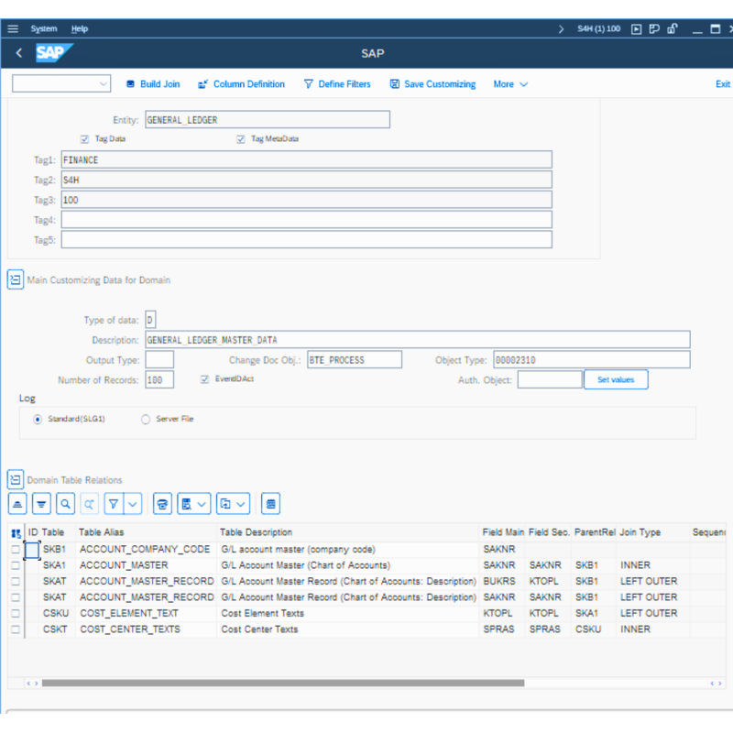
Task: Open the Help menu
Action: click(79, 28)
